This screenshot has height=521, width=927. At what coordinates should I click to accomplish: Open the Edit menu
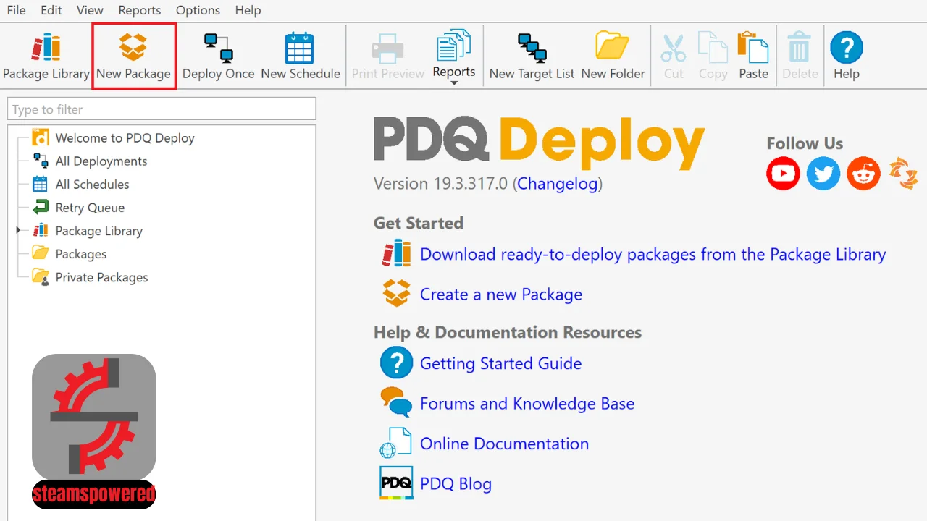51,10
